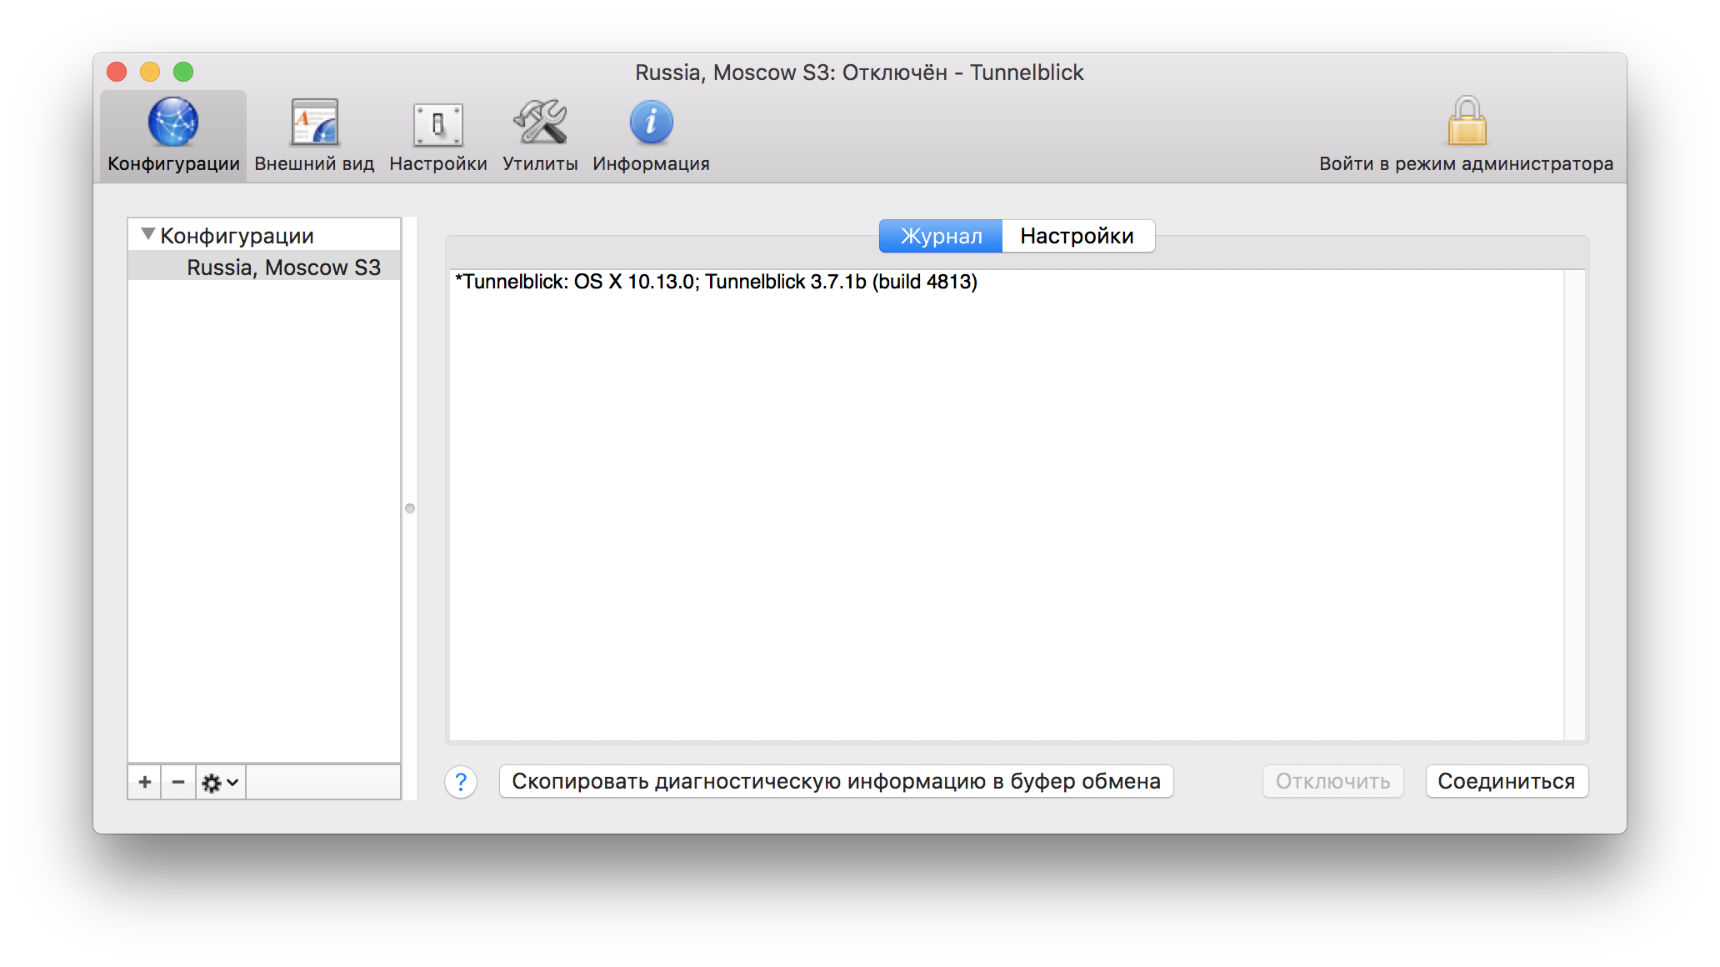Open the Конфигурации toolbar pane

pyautogui.click(x=173, y=136)
